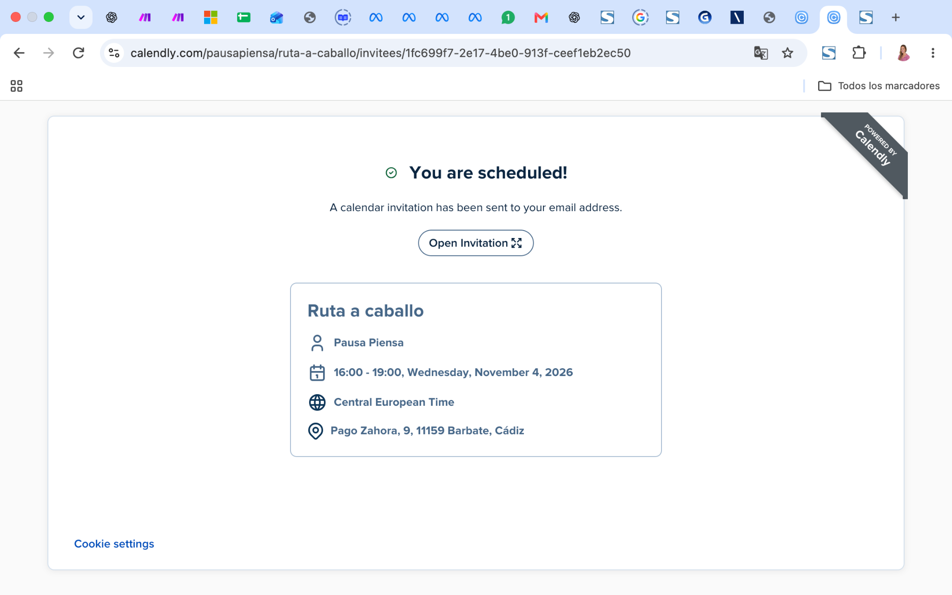Viewport: 952px width, 595px height.
Task: Click the Pago Zahora address text
Action: 427,431
